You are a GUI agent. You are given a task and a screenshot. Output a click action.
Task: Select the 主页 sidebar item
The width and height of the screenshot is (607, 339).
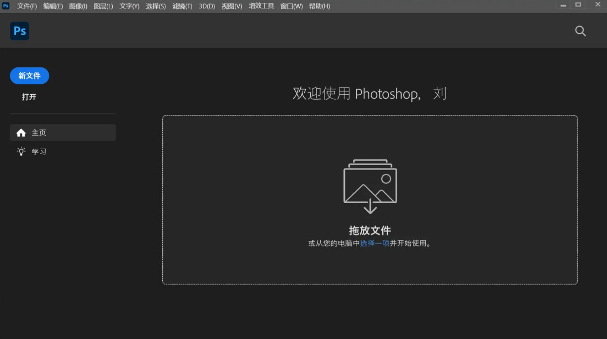coord(63,133)
